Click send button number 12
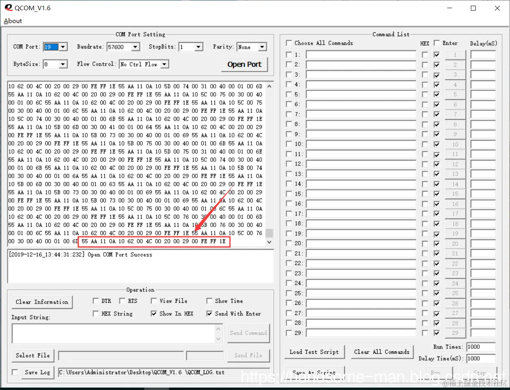 (455, 164)
